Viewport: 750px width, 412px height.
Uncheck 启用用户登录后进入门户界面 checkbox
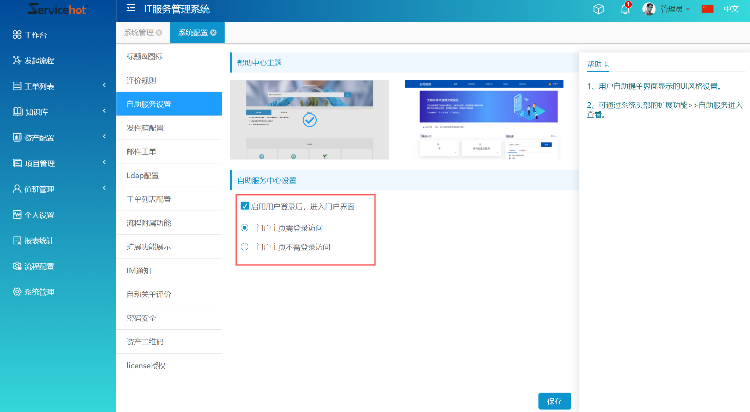click(x=245, y=206)
